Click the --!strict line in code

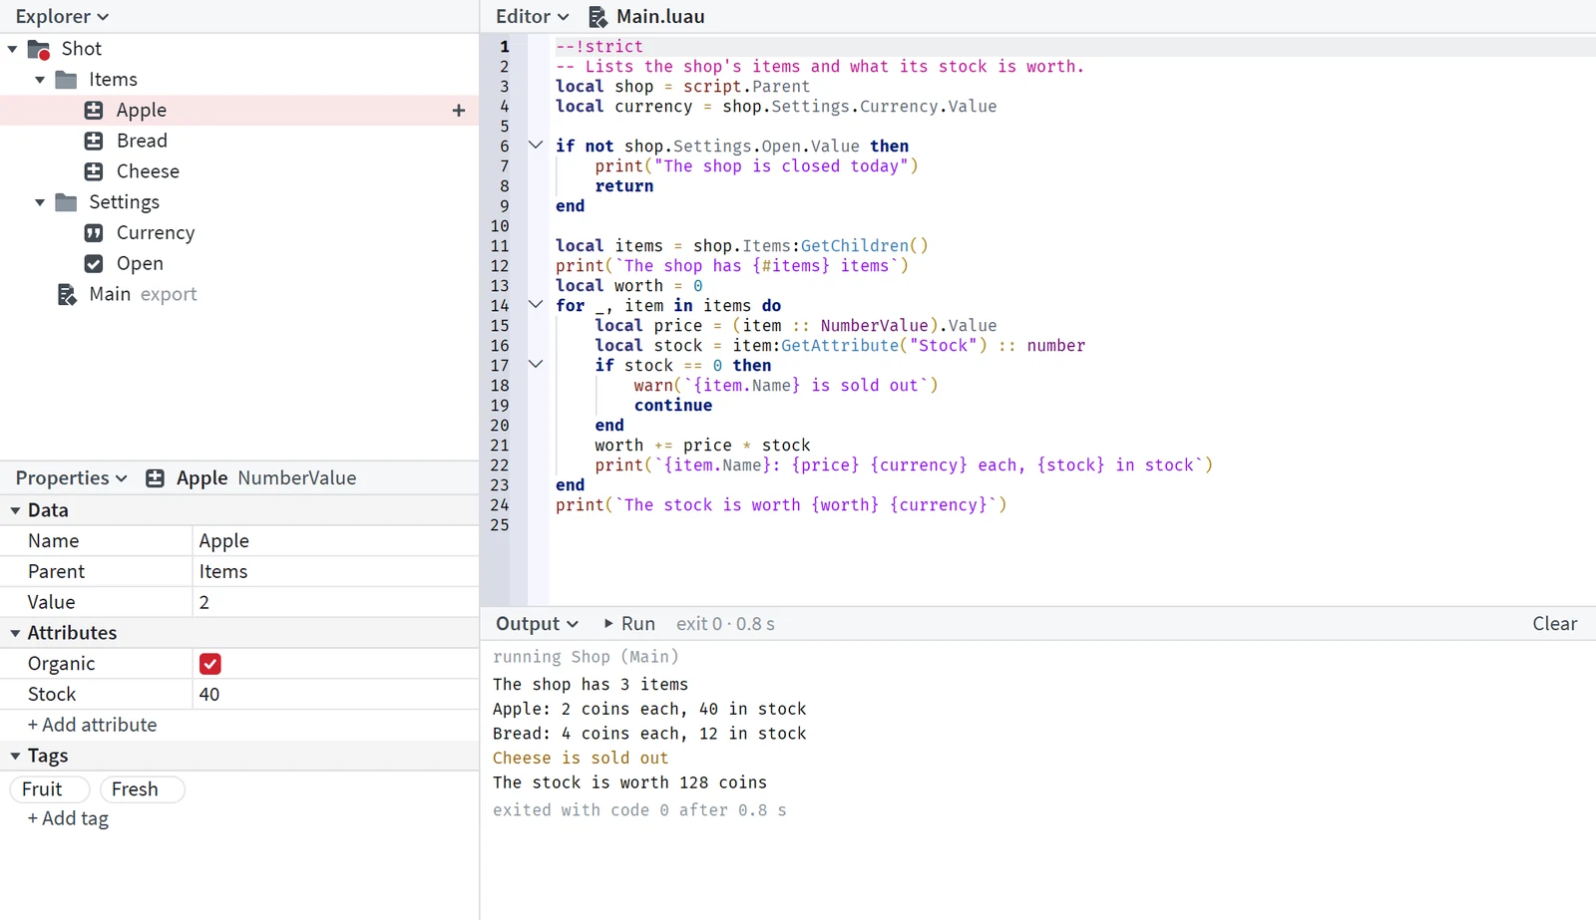pos(599,47)
